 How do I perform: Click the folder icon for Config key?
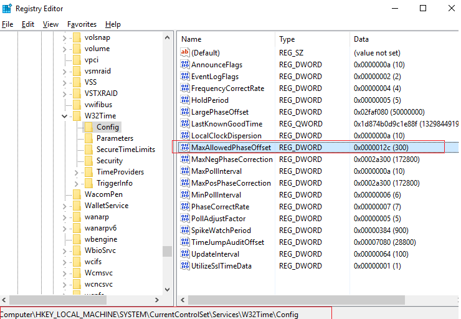pyautogui.click(x=88, y=127)
